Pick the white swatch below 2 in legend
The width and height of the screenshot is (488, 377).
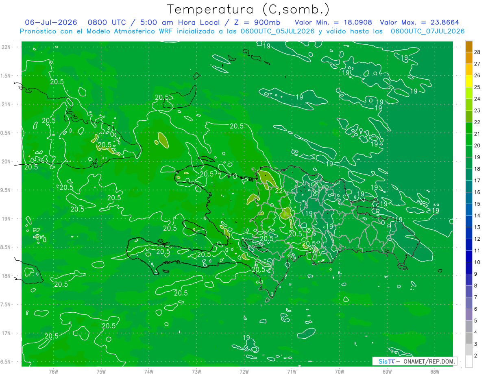(469, 362)
